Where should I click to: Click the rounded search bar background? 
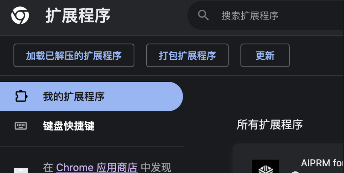click(265, 15)
